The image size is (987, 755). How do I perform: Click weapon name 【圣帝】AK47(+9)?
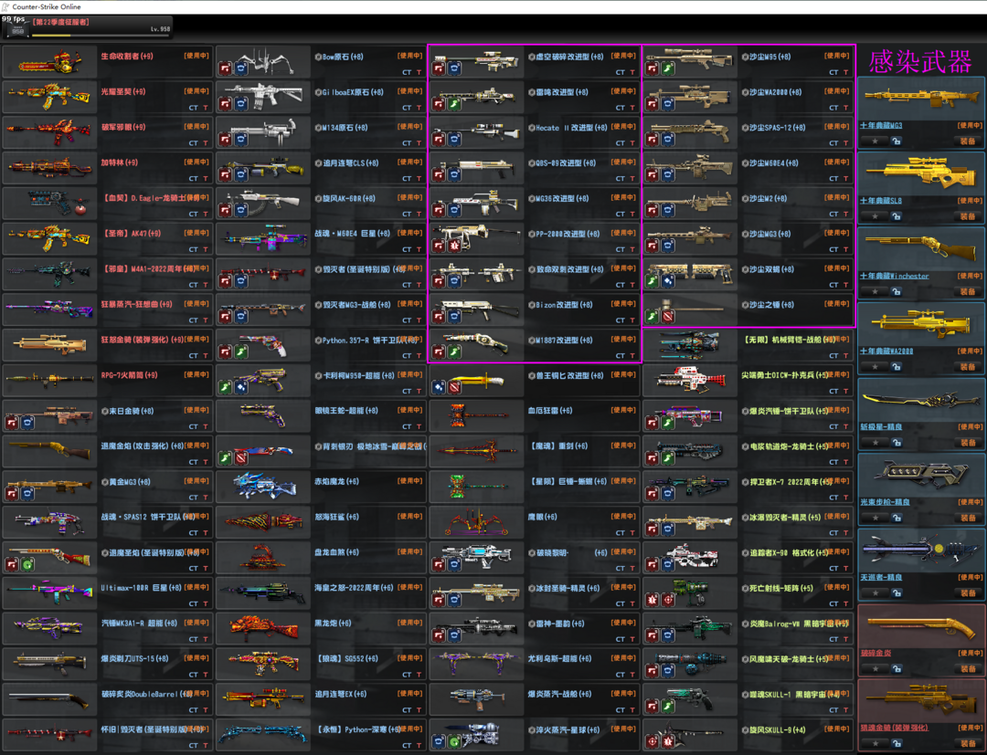click(x=131, y=234)
